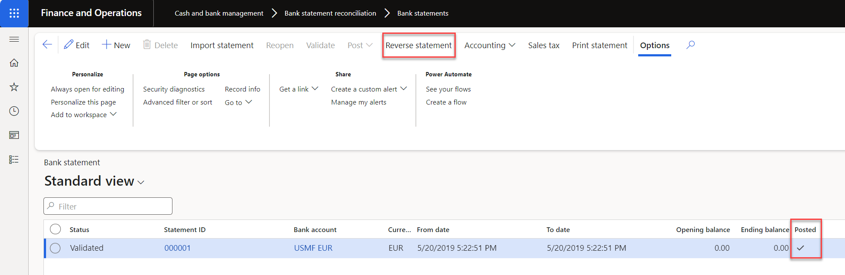The image size is (845, 275).
Task: Click Record info
Action: coord(242,89)
